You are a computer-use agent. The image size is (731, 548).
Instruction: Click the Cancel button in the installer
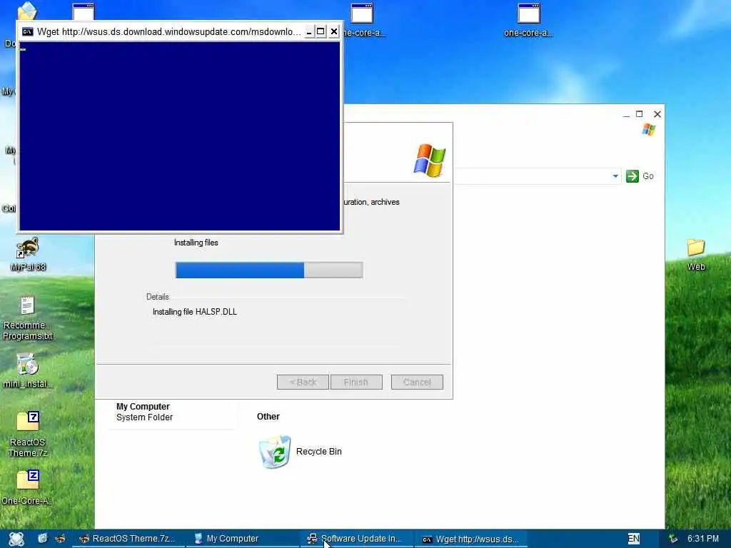(417, 382)
